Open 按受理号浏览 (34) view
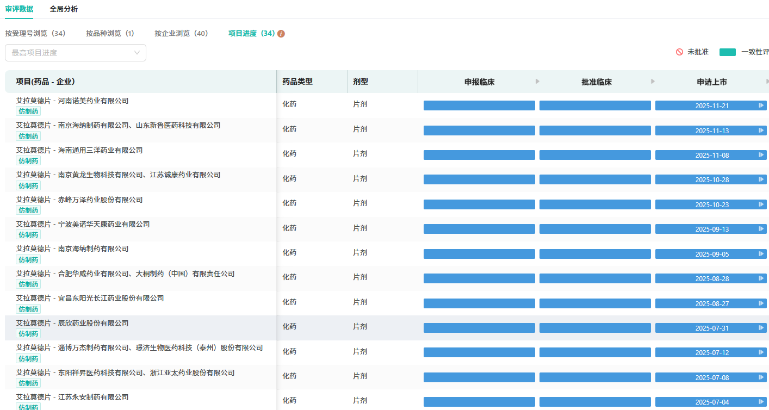769x410 pixels. click(x=35, y=34)
